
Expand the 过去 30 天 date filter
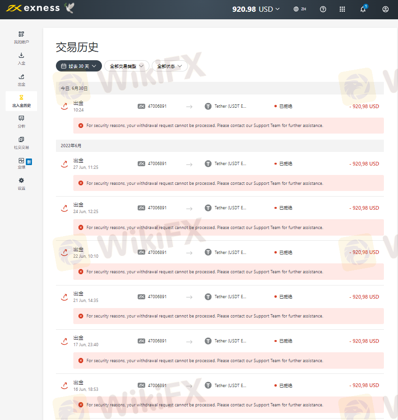coord(78,66)
